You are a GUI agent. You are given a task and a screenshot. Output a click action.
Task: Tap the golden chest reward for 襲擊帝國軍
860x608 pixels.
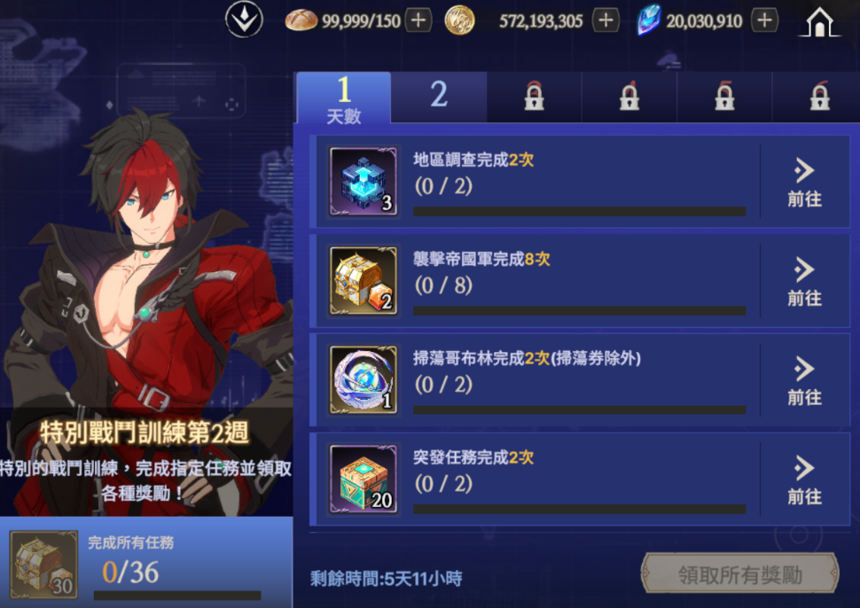click(x=364, y=281)
